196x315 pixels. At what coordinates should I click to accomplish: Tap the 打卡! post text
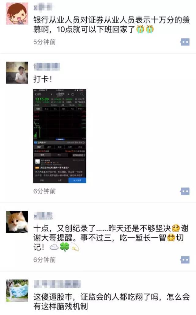click(x=43, y=79)
